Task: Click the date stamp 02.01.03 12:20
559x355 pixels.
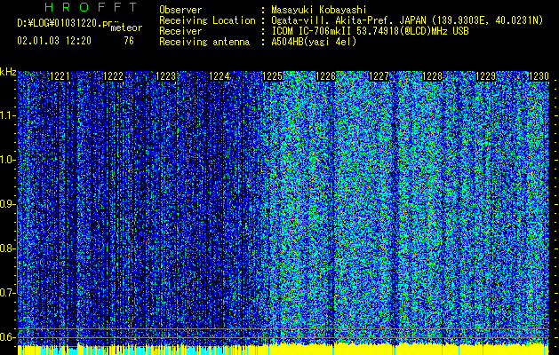Action: click(x=54, y=41)
